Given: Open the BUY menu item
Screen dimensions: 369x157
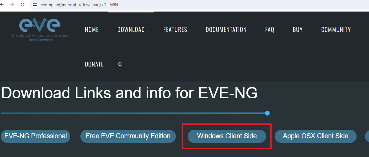Looking at the screenshot, I should click(298, 29).
